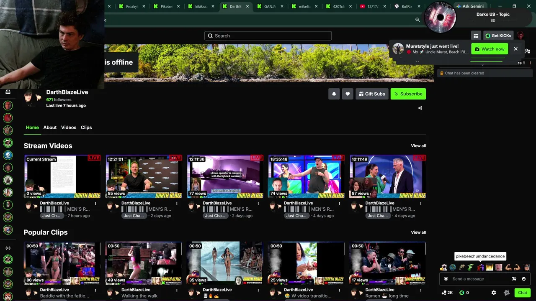Image resolution: width=536 pixels, height=301 pixels.
Task: Pick the green F emote
Action: [x=471, y=267]
